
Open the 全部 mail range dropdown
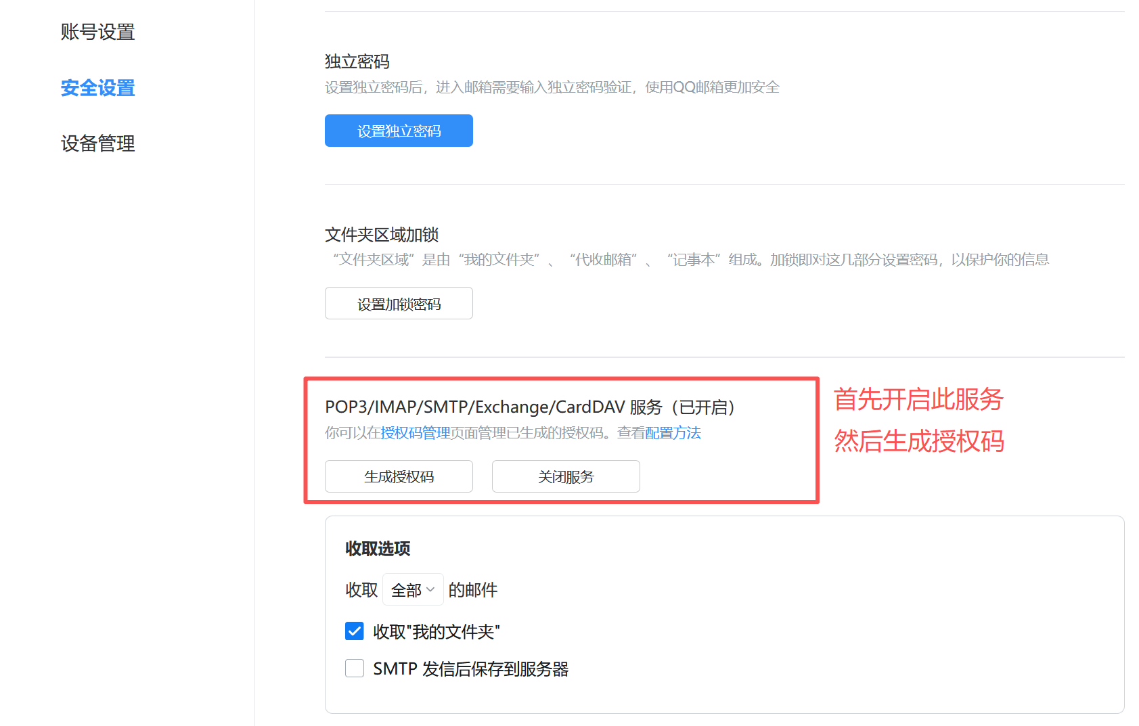coord(412,590)
